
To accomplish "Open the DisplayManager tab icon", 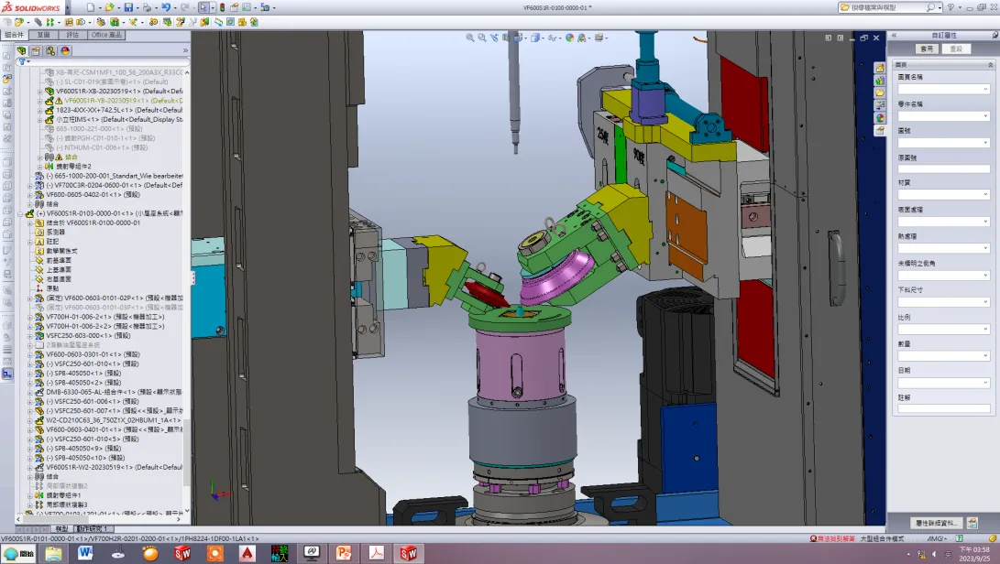I will tap(65, 51).
